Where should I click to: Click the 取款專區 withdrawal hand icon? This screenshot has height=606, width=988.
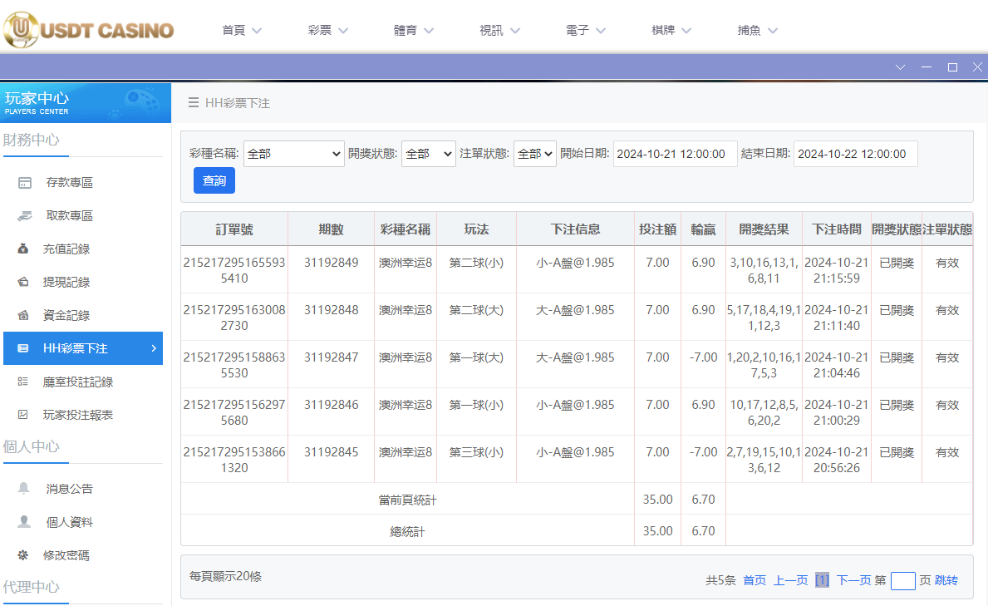click(25, 214)
